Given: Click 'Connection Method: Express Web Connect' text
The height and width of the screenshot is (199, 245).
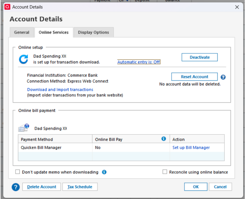Looking at the screenshot, I should pos(68,81).
